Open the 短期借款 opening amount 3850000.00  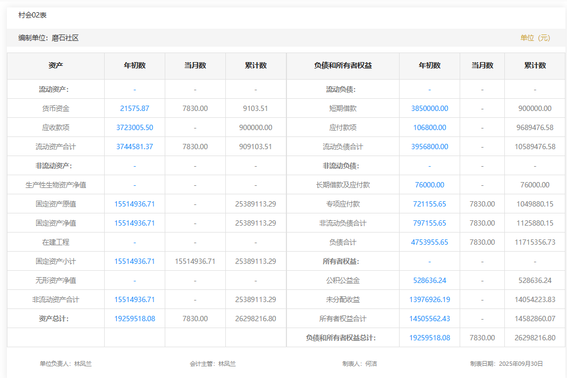pos(429,108)
